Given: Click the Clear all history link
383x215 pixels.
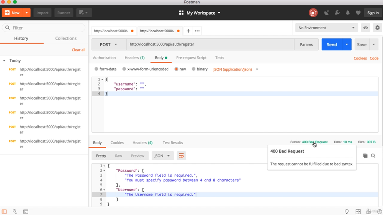Looking at the screenshot, I should 79,50.
